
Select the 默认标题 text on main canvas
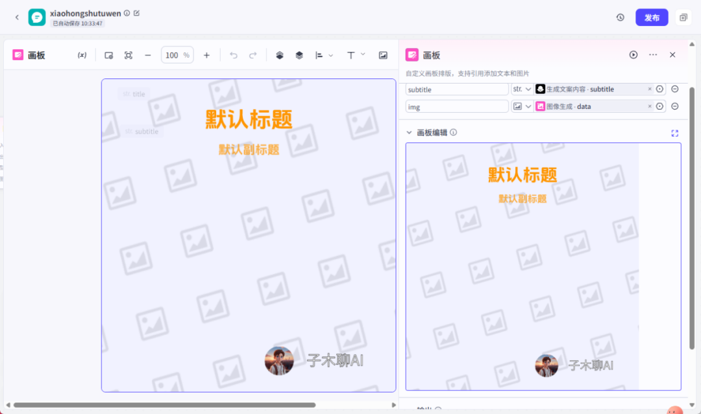(249, 120)
